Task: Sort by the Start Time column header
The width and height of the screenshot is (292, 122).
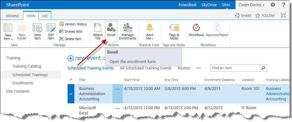Action: click(x=132, y=80)
